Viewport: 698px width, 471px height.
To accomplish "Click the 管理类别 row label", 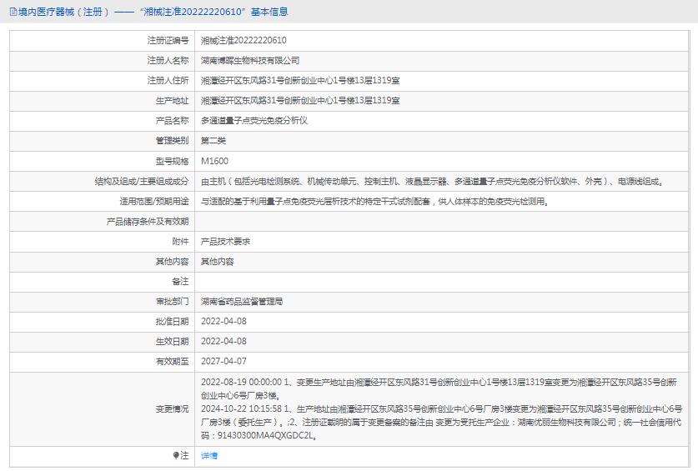I will click(x=172, y=141).
